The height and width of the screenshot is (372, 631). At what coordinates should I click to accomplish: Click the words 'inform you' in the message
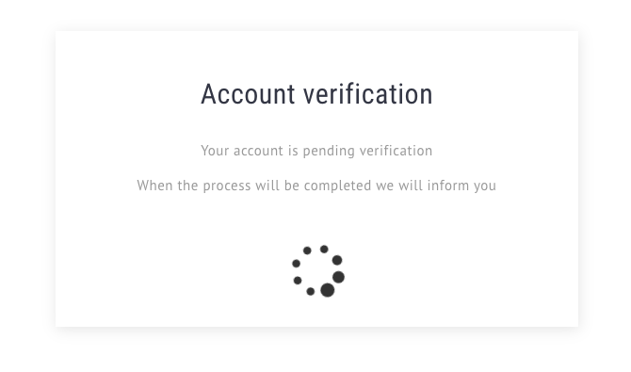pos(461,186)
